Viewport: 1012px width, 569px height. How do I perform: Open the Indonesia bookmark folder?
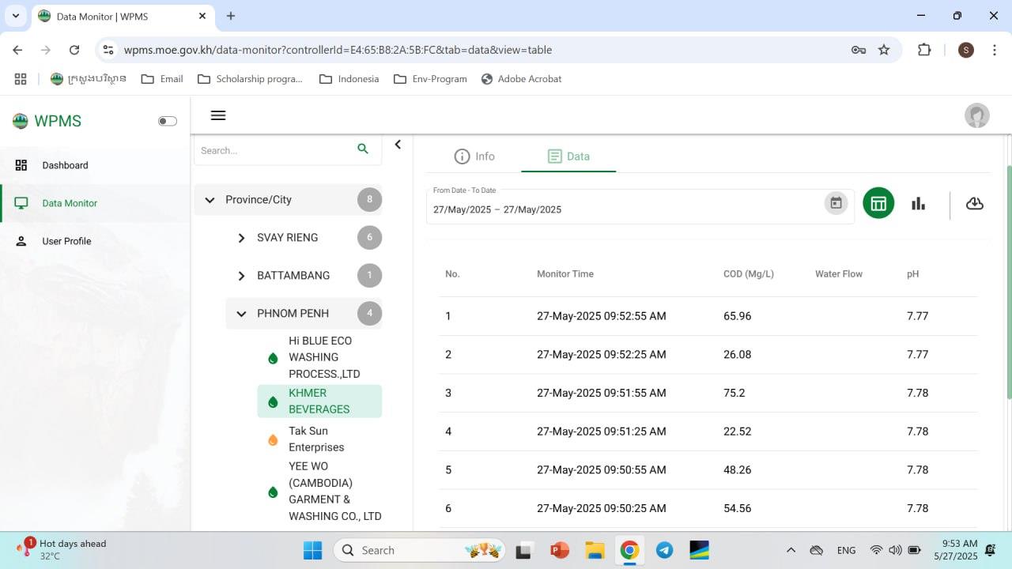point(349,79)
